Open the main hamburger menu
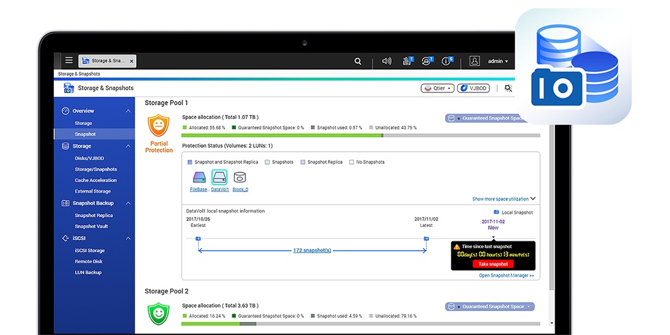Viewport: 670px width, 335px height. pyautogui.click(x=69, y=61)
